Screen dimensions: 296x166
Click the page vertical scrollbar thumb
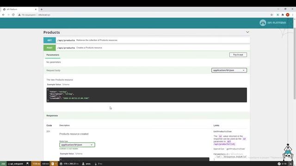(295, 63)
